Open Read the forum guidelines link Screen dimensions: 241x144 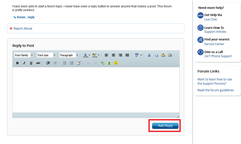pyautogui.click(x=216, y=90)
